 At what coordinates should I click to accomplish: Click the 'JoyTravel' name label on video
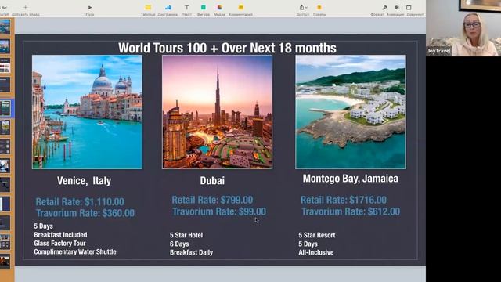438,51
